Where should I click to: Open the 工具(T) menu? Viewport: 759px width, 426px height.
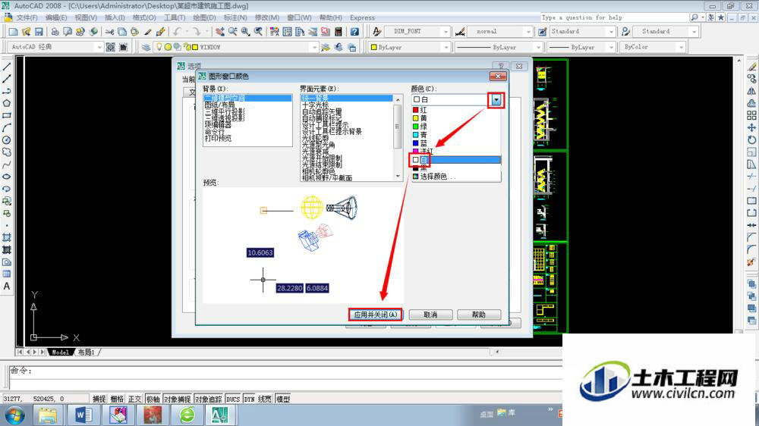click(175, 17)
